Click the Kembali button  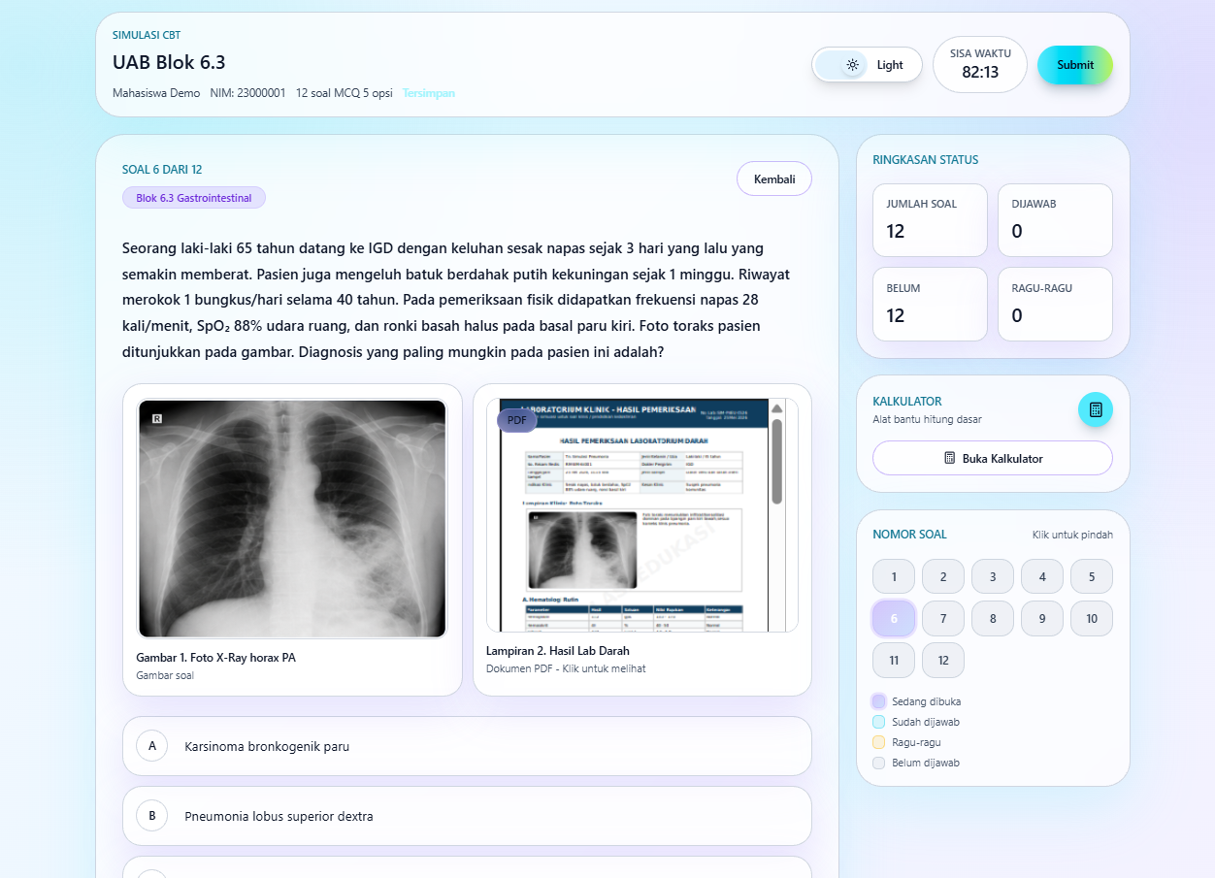pyautogui.click(x=774, y=179)
